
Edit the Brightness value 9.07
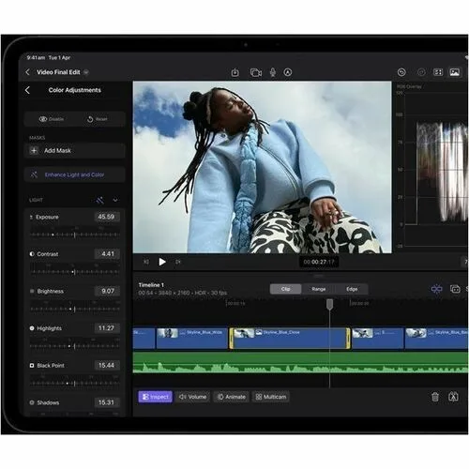pyautogui.click(x=107, y=291)
